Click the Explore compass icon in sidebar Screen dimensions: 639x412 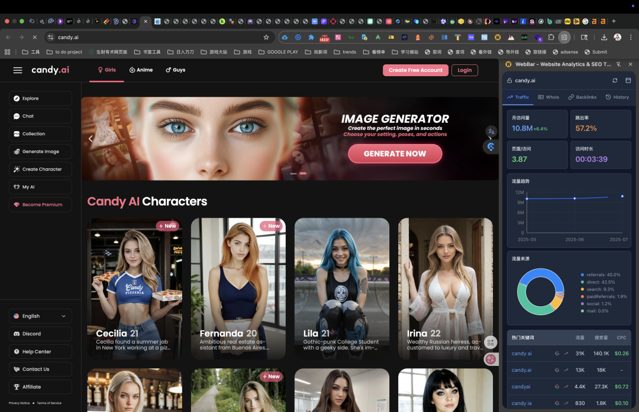pyautogui.click(x=17, y=99)
